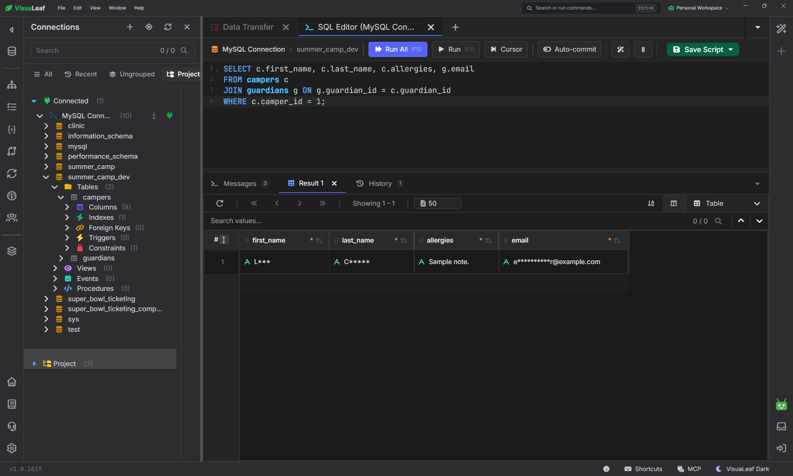Expand the Project group
The width and height of the screenshot is (793, 476).
click(x=34, y=364)
